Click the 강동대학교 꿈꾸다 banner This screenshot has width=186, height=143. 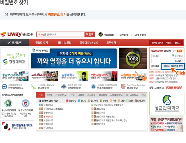[15, 59]
